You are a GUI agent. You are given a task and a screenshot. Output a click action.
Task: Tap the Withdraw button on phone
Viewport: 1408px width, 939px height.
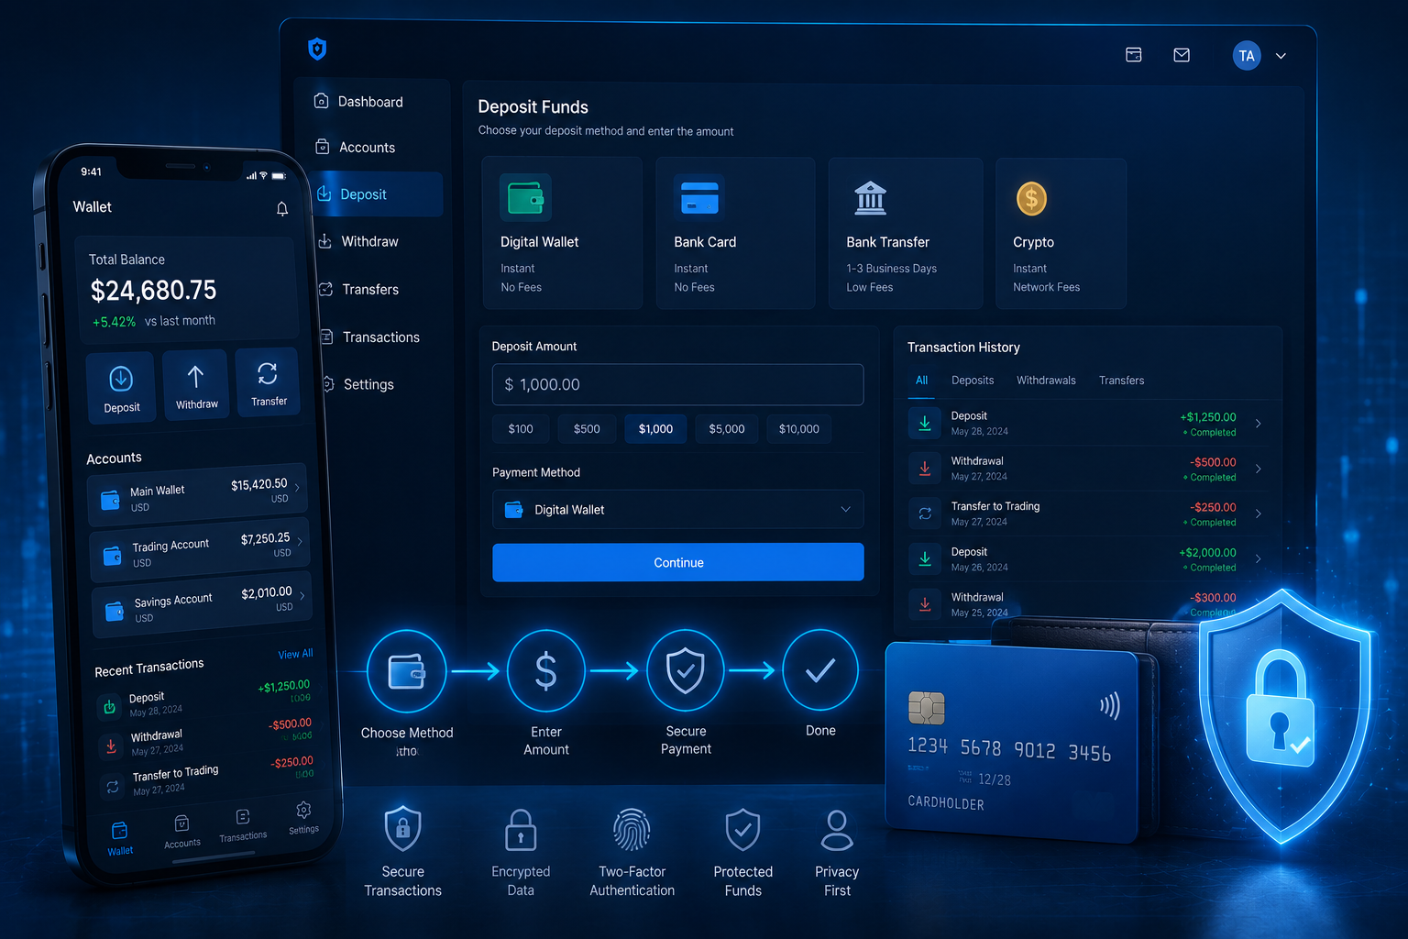(x=196, y=384)
